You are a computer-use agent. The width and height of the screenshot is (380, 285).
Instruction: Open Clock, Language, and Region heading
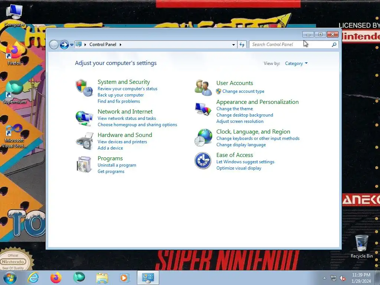[x=253, y=132]
